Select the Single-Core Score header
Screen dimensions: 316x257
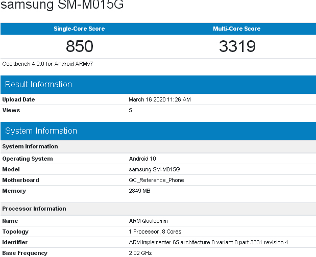pos(79,29)
